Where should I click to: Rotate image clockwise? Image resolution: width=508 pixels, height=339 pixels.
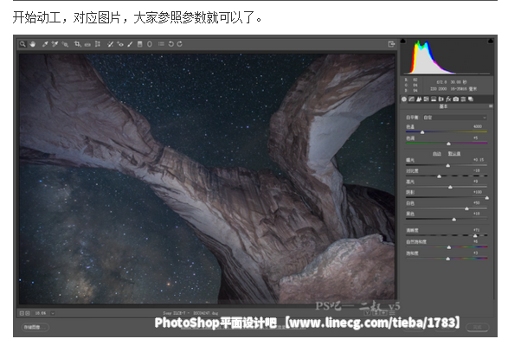point(179,44)
